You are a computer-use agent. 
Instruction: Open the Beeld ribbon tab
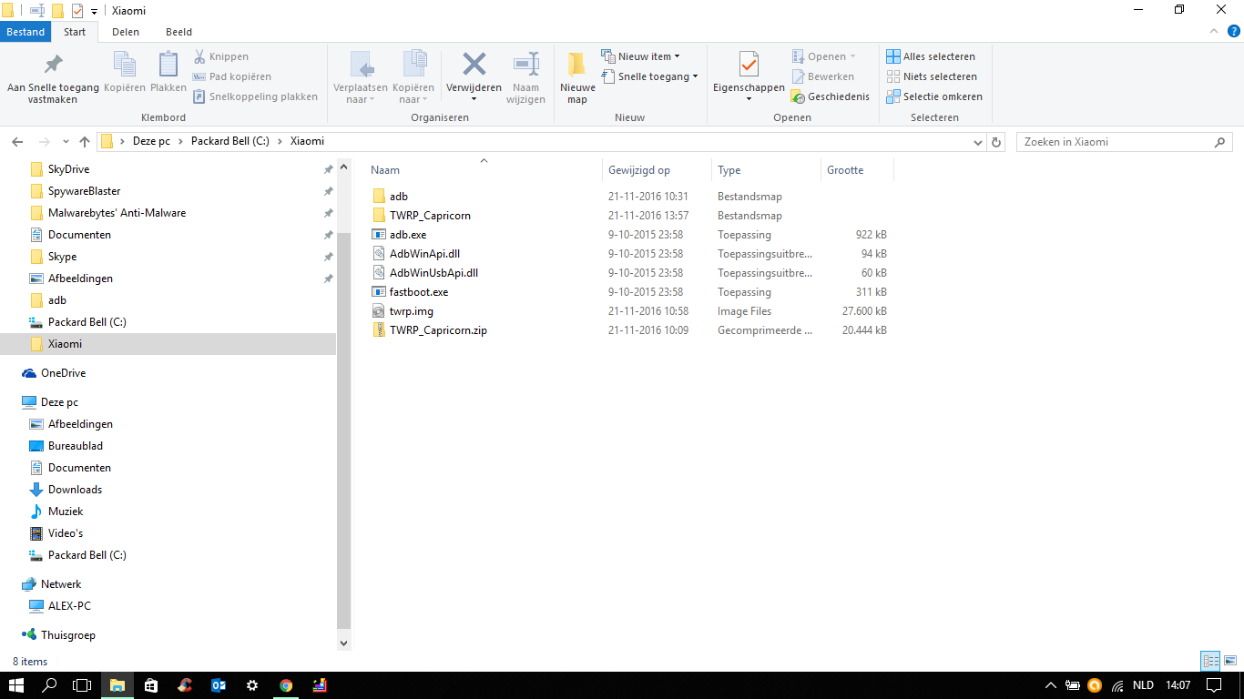click(178, 32)
